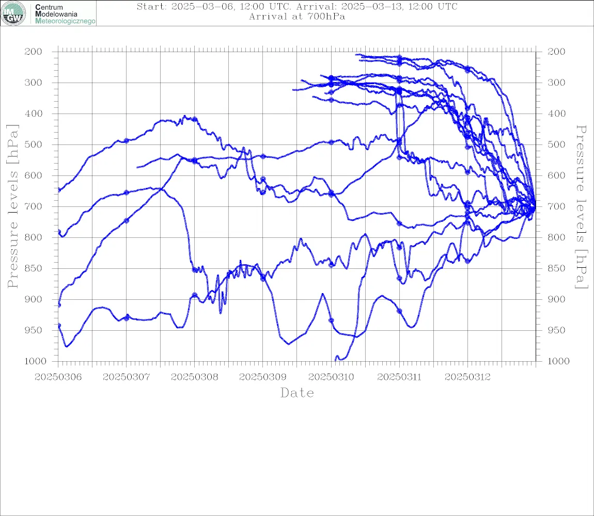The width and height of the screenshot is (594, 516).
Task: Click the 'Arrival at 700hPa' subtitle
Action: [297, 17]
